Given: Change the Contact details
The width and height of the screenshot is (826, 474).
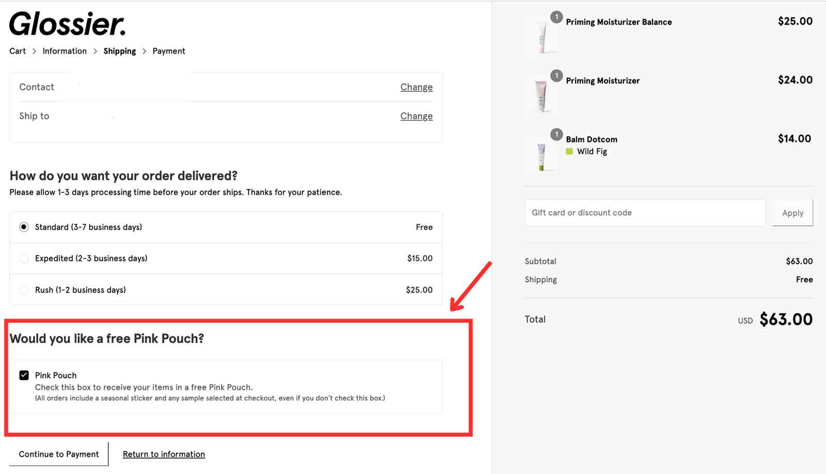Looking at the screenshot, I should [x=417, y=87].
